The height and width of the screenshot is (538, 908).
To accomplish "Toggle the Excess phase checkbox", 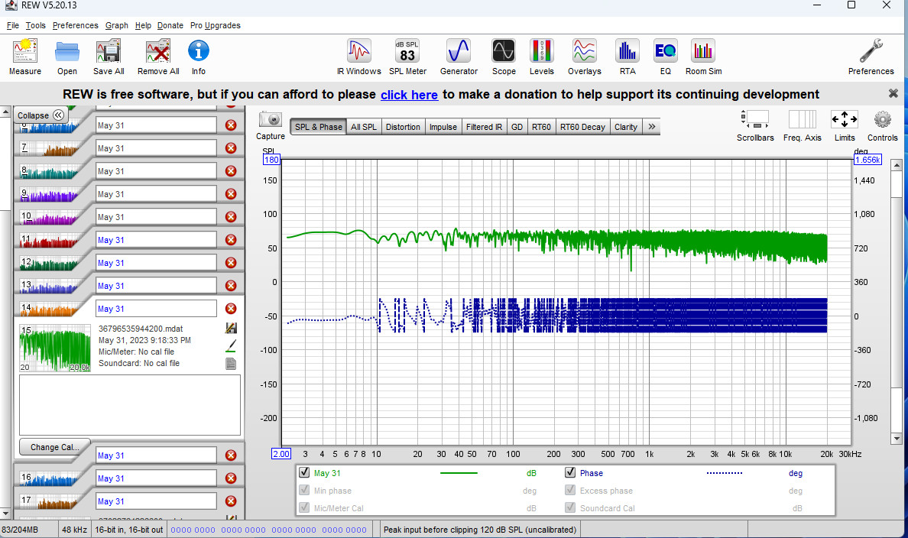I will 570,490.
